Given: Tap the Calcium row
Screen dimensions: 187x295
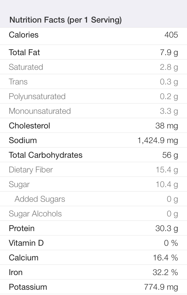Looking at the screenshot, I should (93, 257).
